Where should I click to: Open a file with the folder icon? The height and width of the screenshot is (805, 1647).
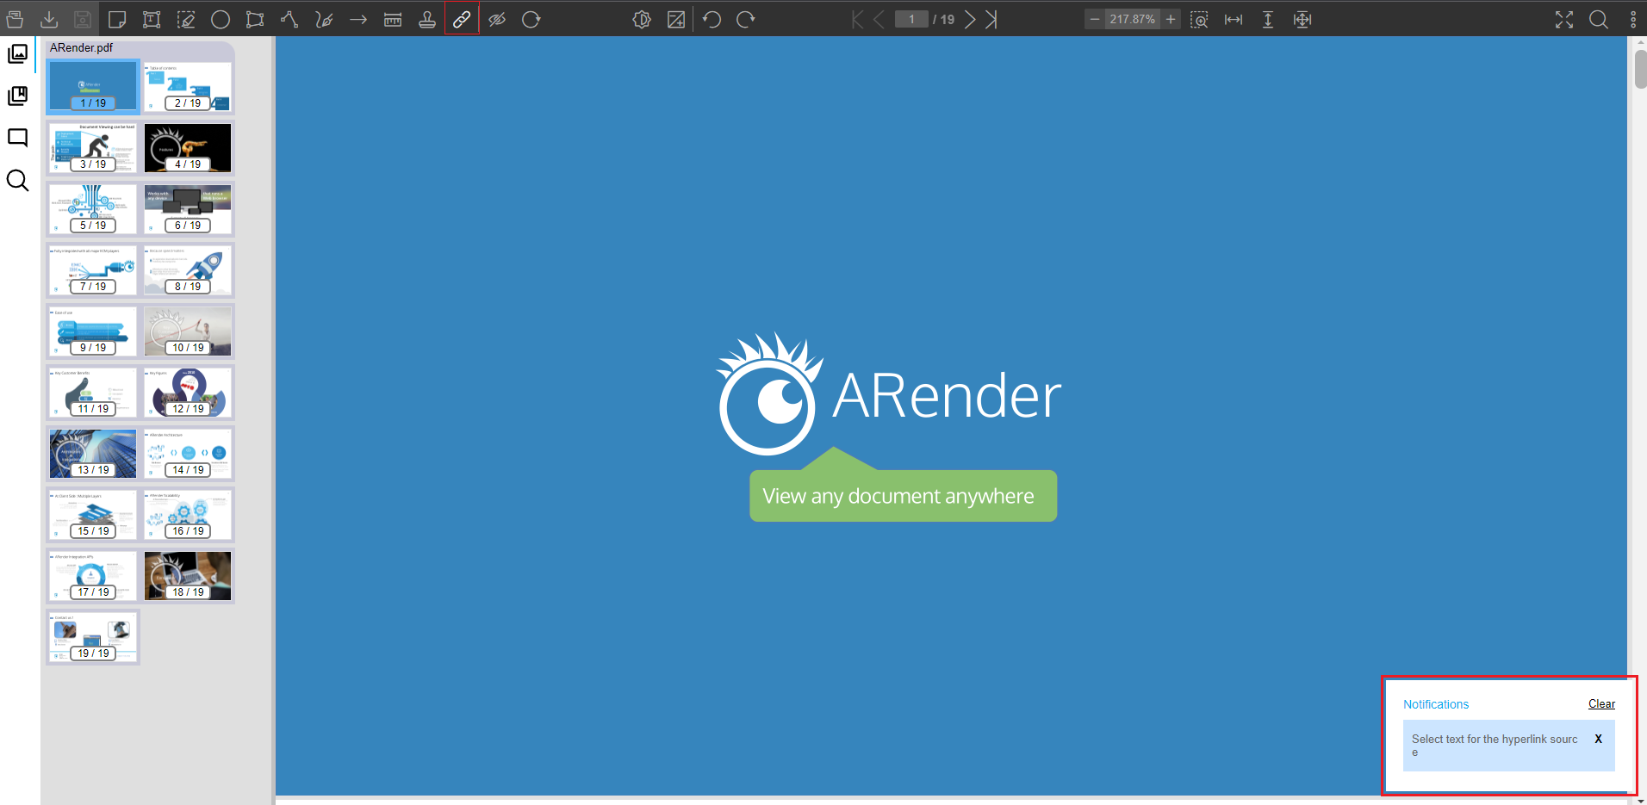coord(15,19)
